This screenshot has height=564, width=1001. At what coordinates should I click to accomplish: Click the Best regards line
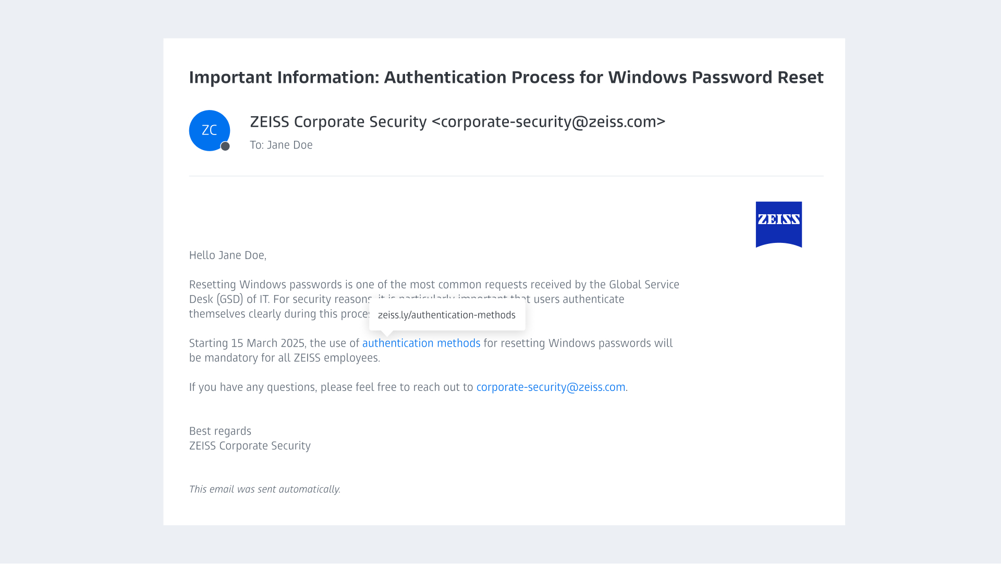pyautogui.click(x=220, y=432)
